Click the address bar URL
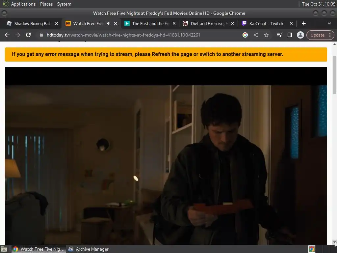Viewport: 337px width, 253px height. coord(123,35)
